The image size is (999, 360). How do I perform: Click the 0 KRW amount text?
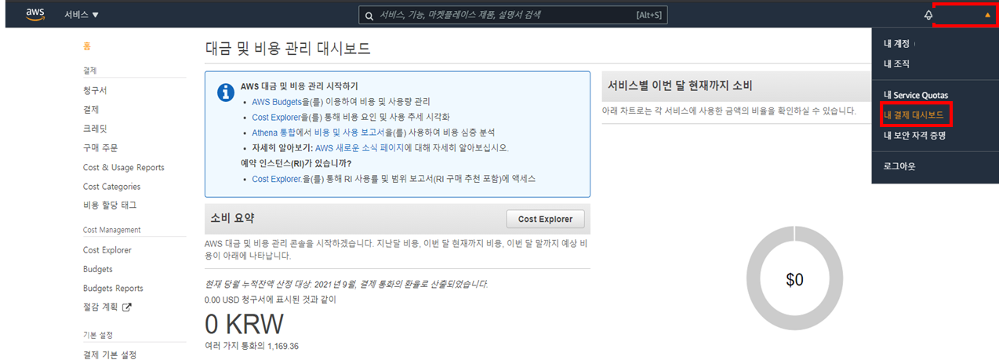pyautogui.click(x=244, y=324)
